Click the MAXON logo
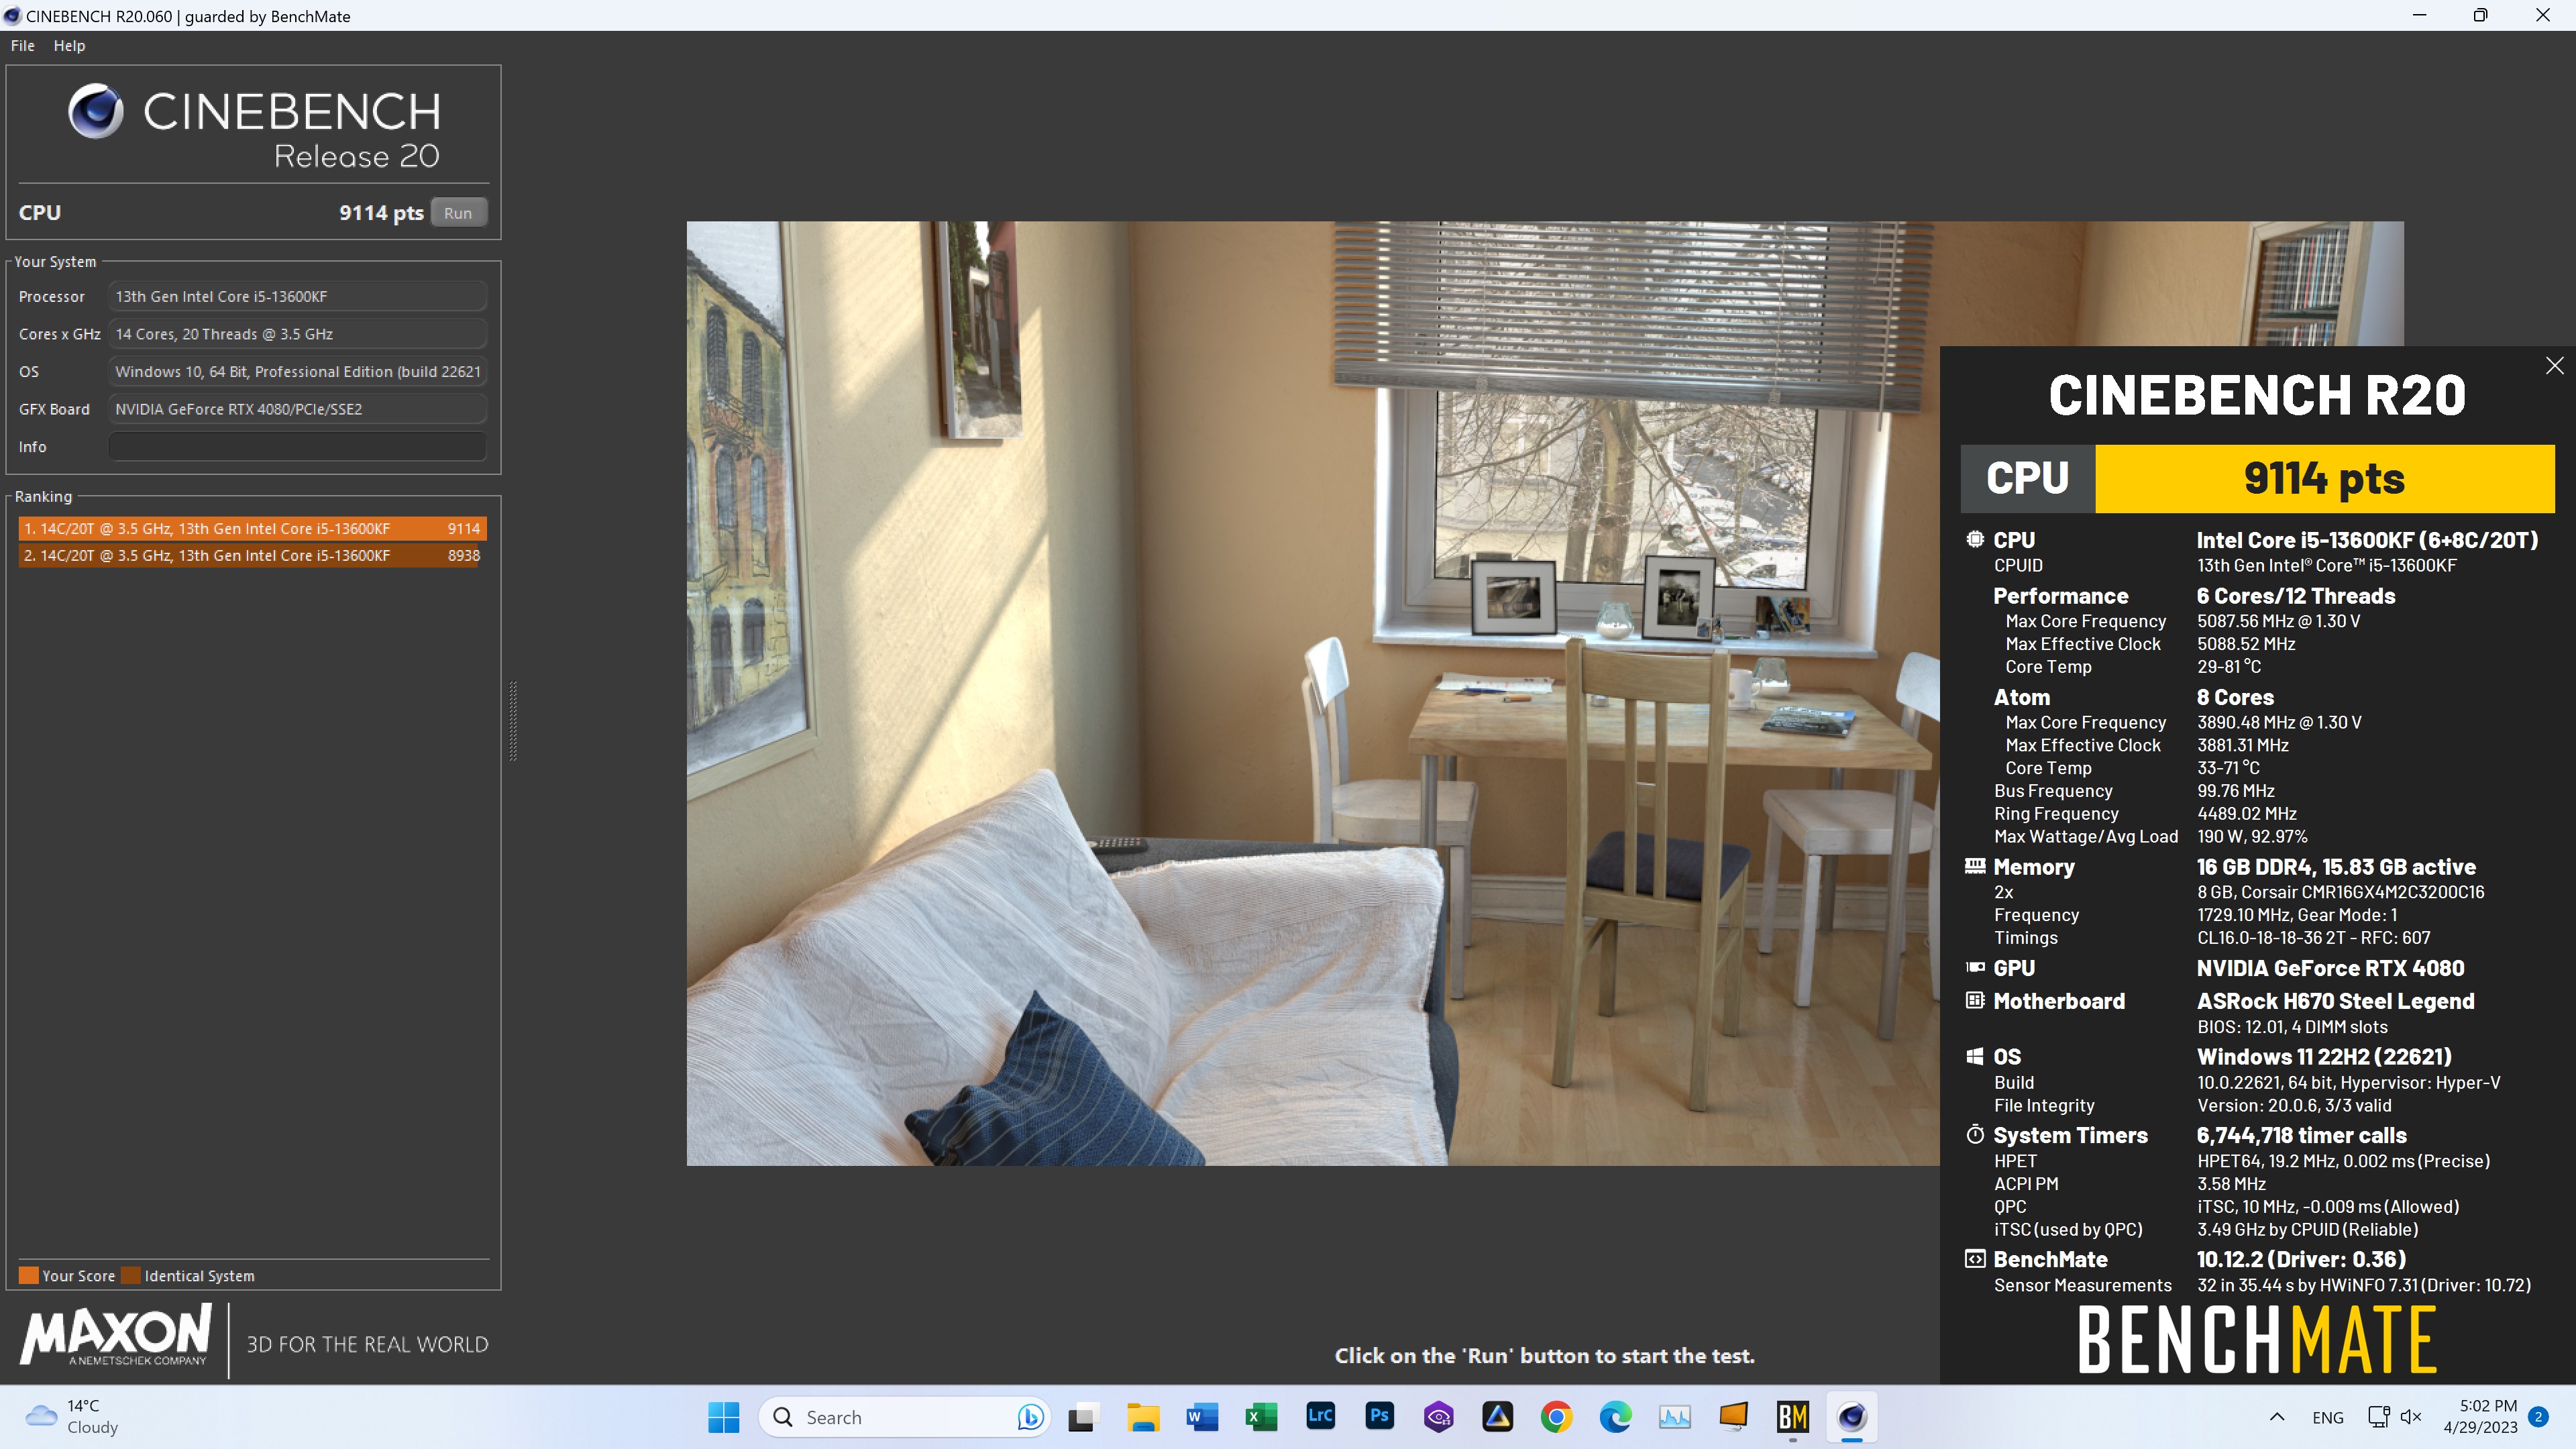The image size is (2576, 1449). point(116,1335)
